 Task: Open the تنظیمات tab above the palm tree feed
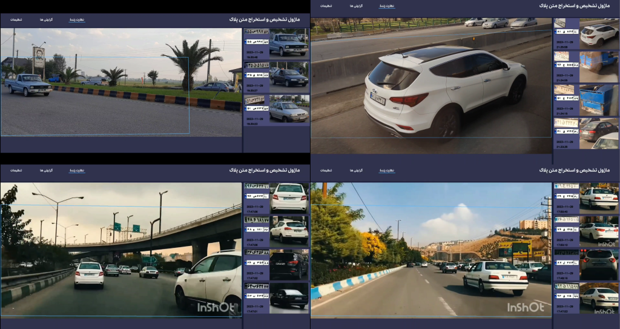tap(16, 19)
